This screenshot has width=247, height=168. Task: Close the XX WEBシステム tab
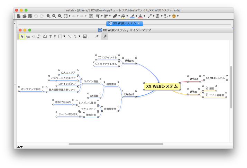pos(139,23)
